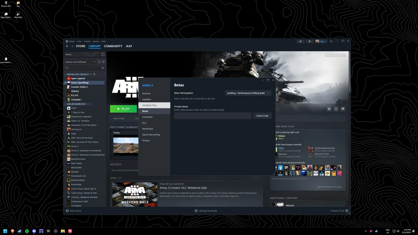The height and width of the screenshot is (235, 418).
Task: Select DLC in the properties sidebar
Action: click(x=154, y=123)
